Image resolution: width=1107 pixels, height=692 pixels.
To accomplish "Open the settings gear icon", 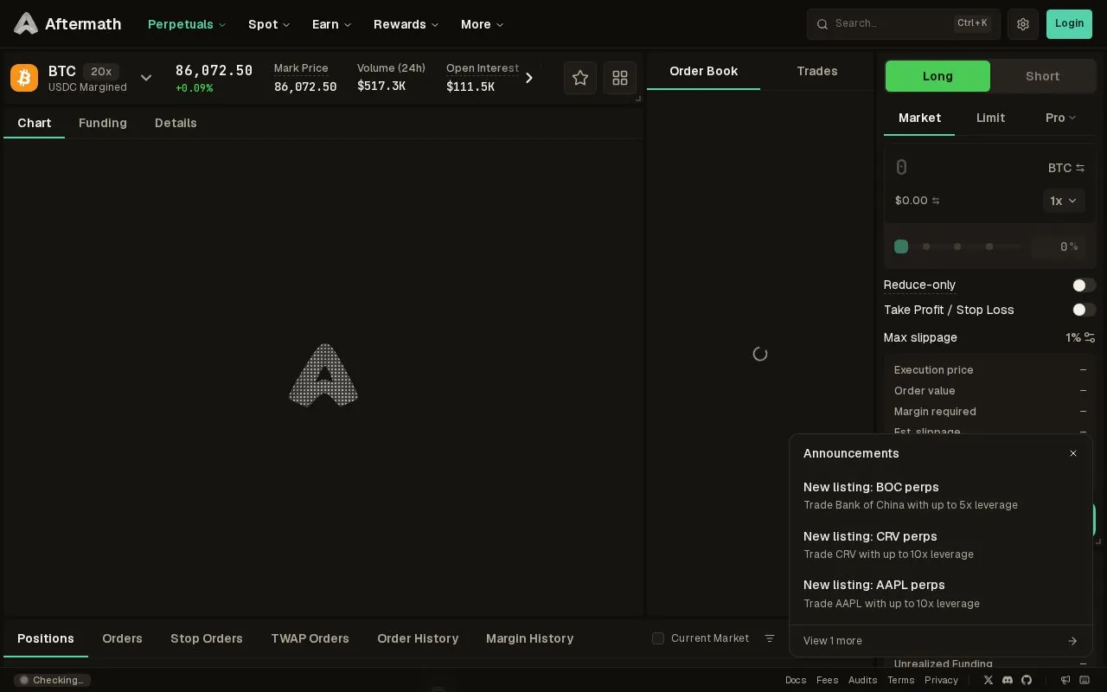I will click(1023, 24).
